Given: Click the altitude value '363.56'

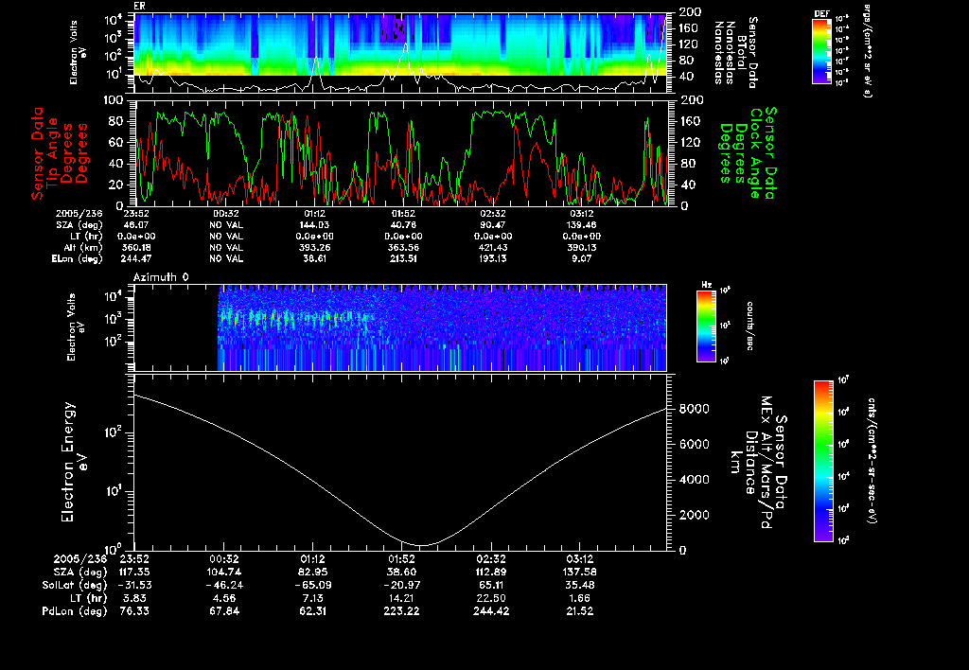Looking at the screenshot, I should click(403, 247).
